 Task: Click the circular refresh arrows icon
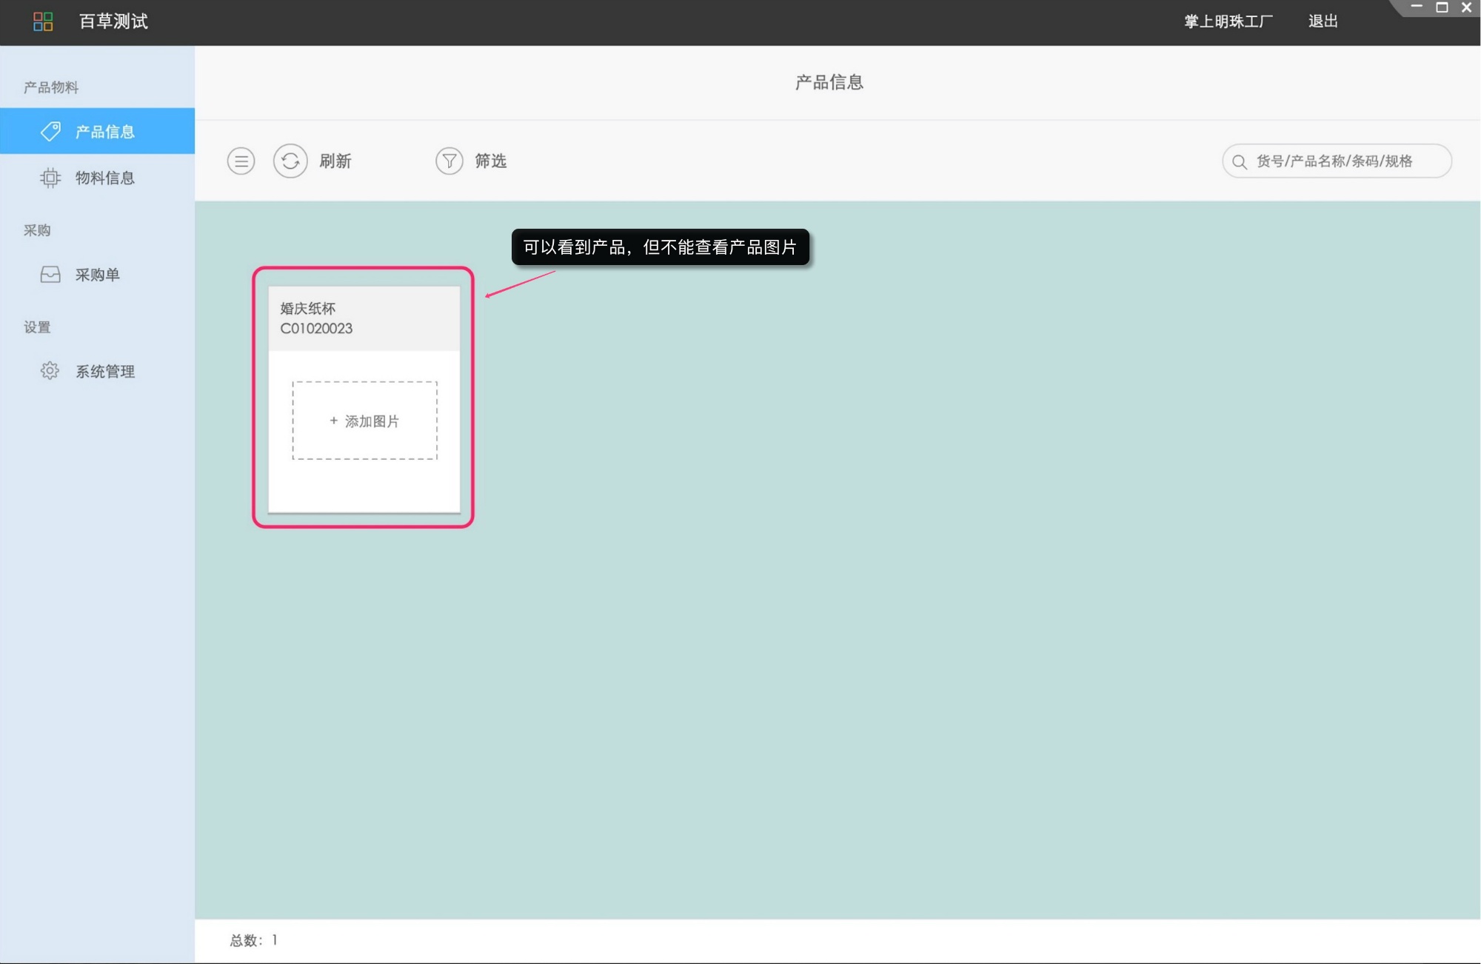tap(290, 161)
